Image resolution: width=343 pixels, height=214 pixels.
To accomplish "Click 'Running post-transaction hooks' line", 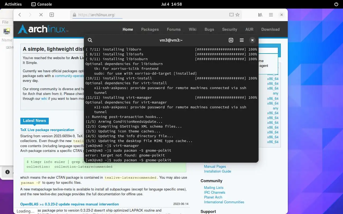I will (124, 117).
